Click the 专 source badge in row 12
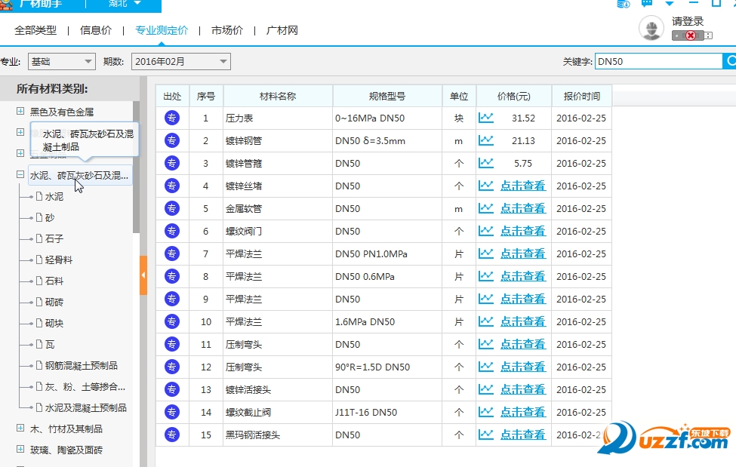 pyautogui.click(x=172, y=367)
